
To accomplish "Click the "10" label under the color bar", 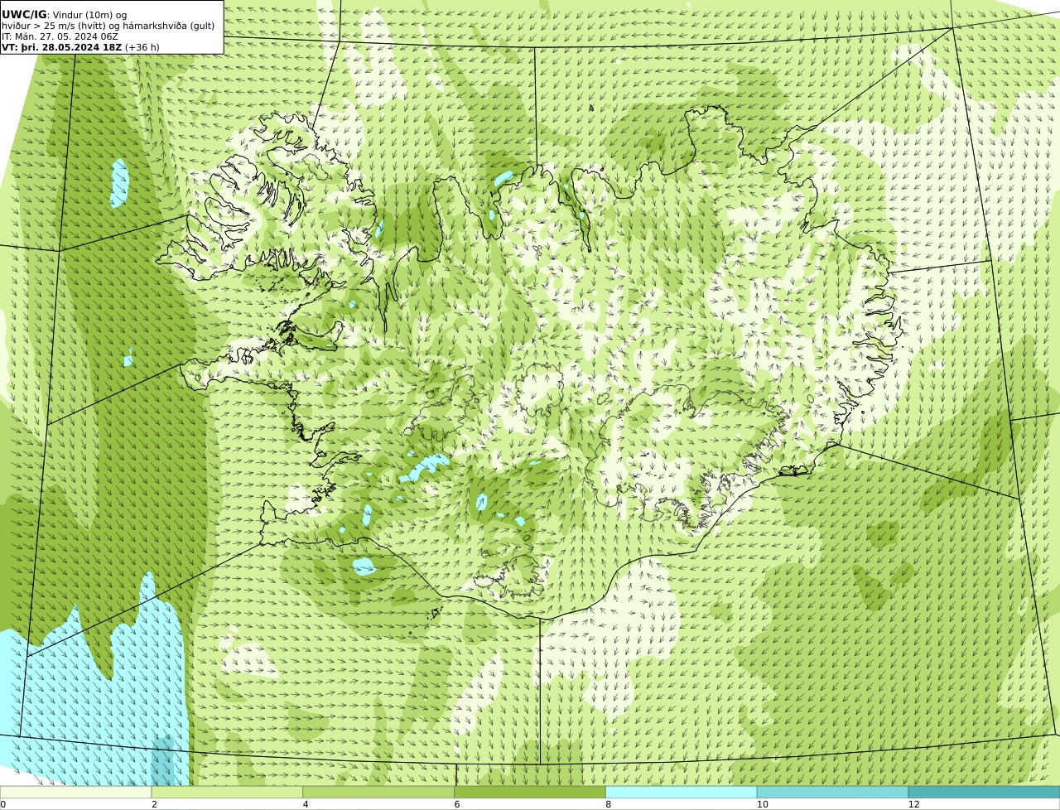I will click(762, 804).
